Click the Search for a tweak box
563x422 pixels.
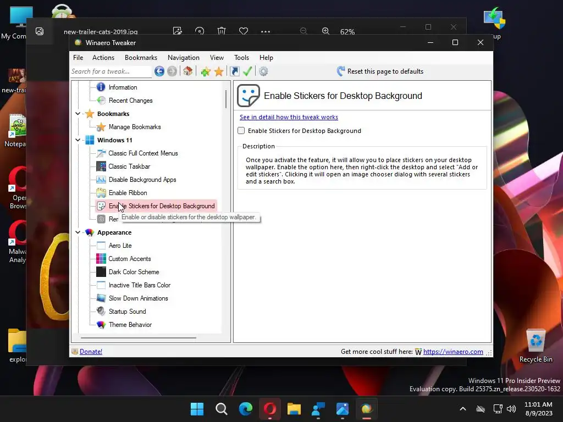pos(111,71)
